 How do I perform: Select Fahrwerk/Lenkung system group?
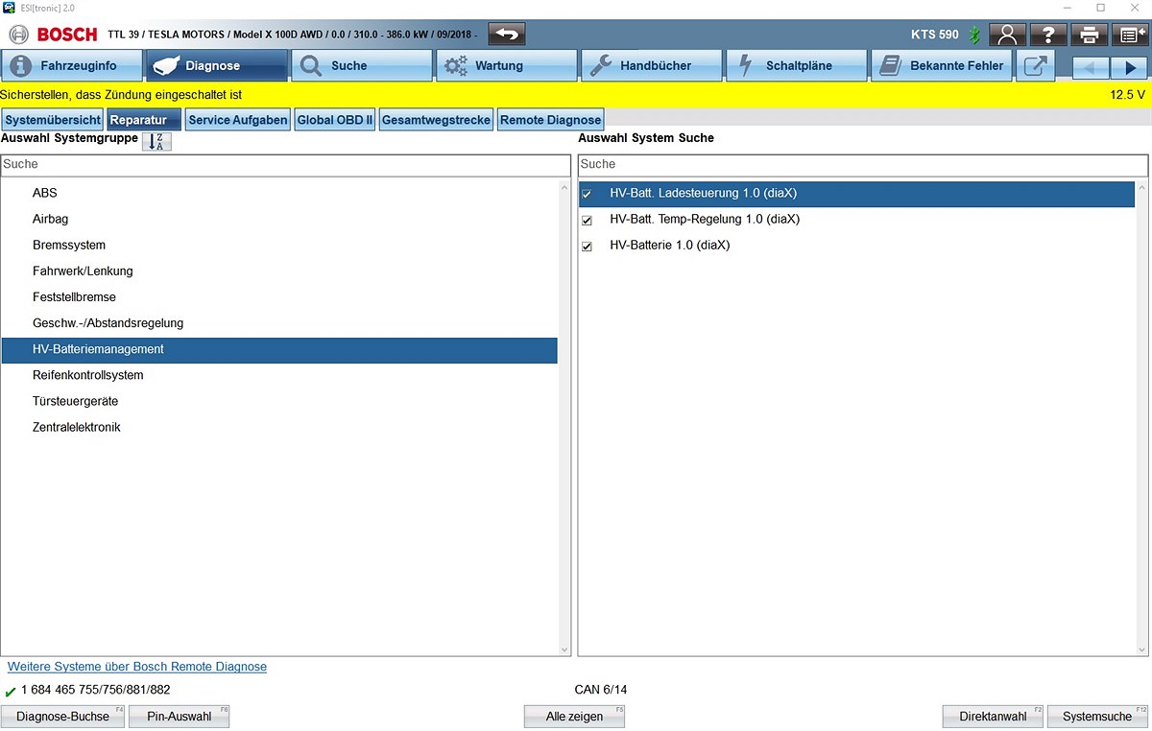tap(279, 271)
